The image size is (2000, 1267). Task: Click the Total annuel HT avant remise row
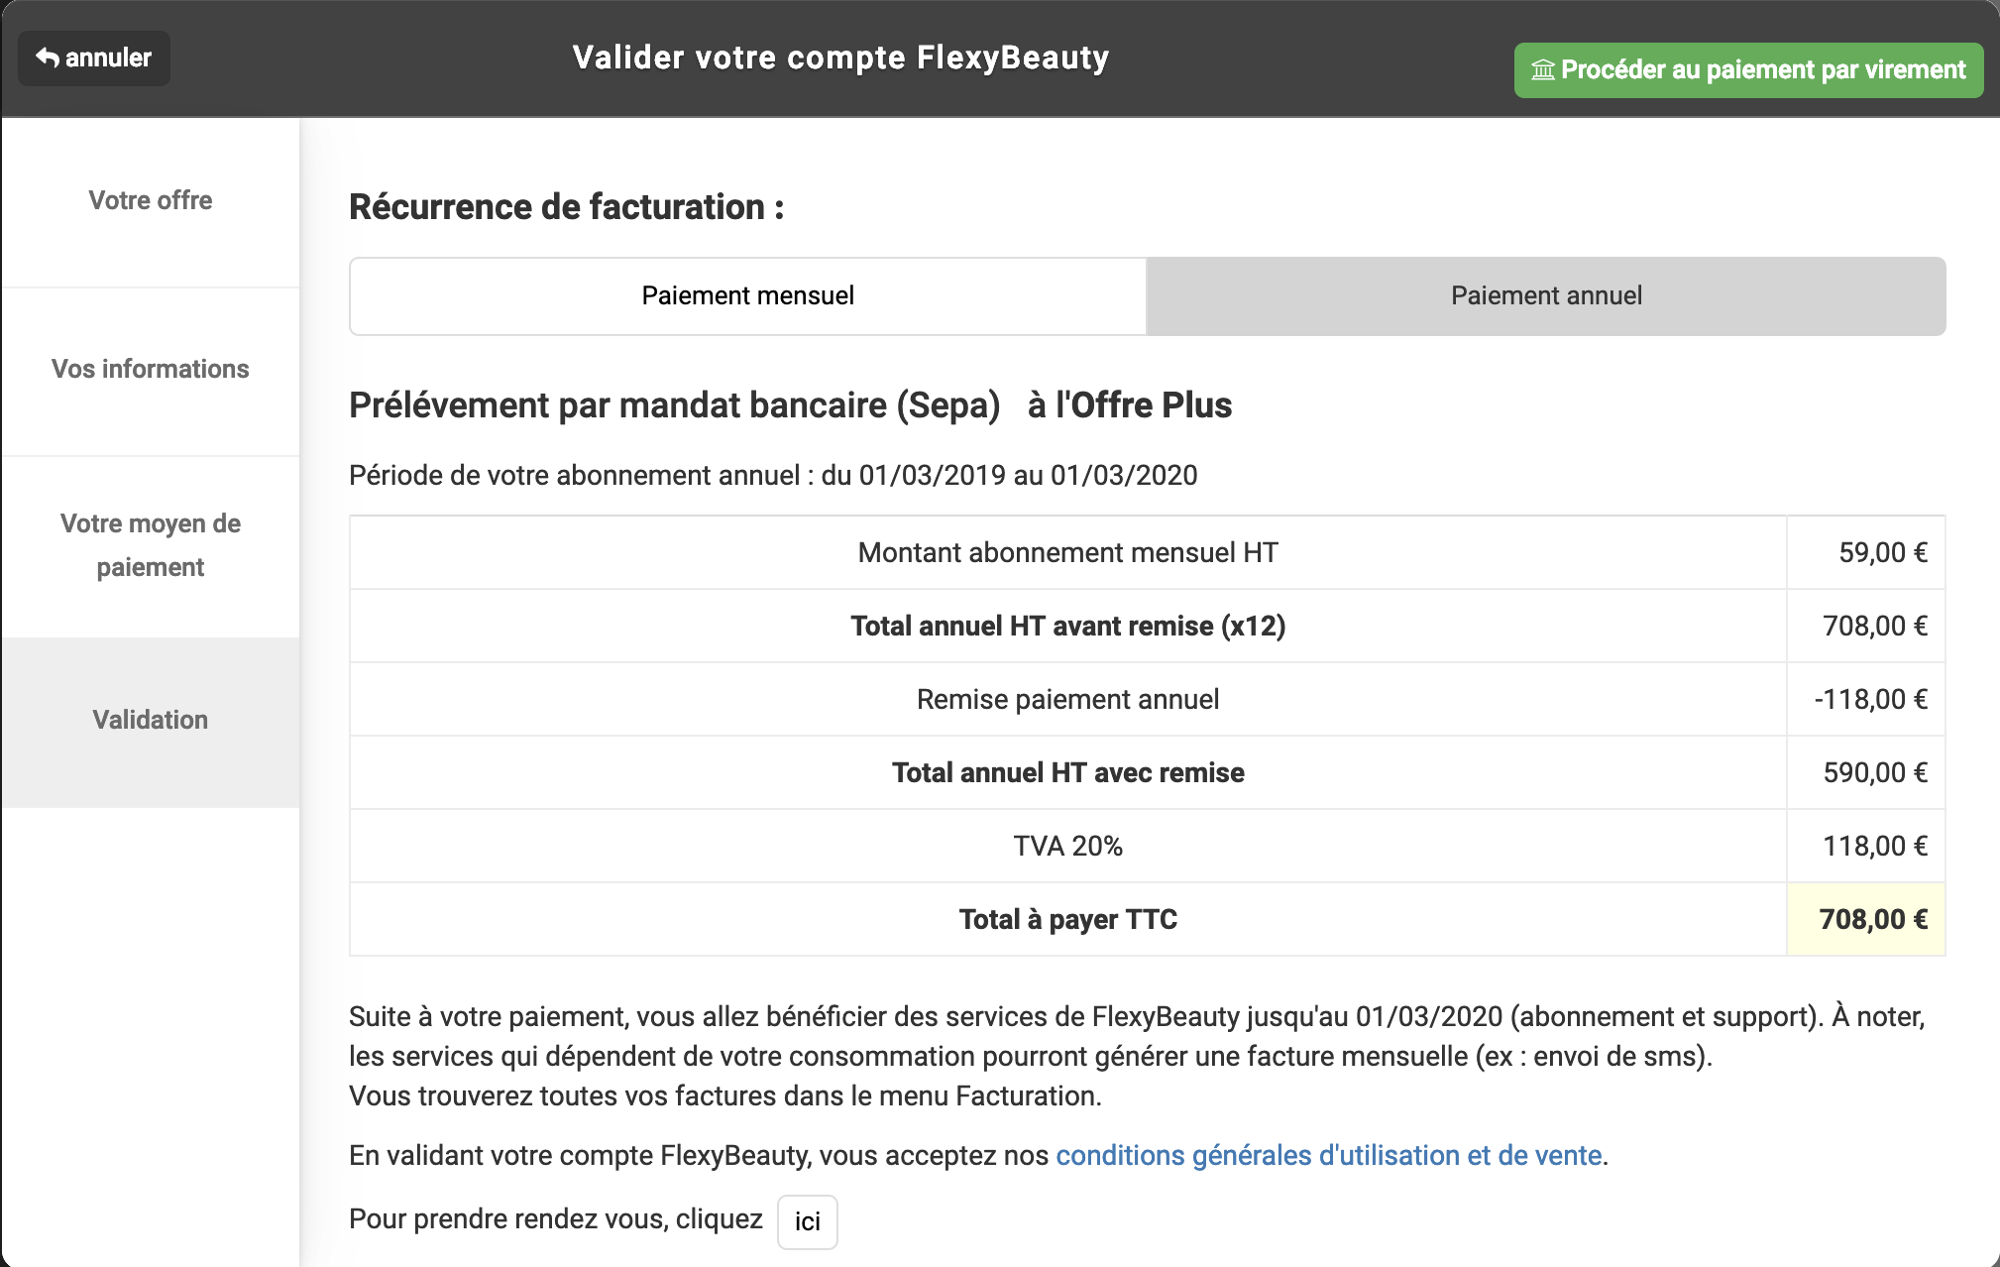point(1147,626)
